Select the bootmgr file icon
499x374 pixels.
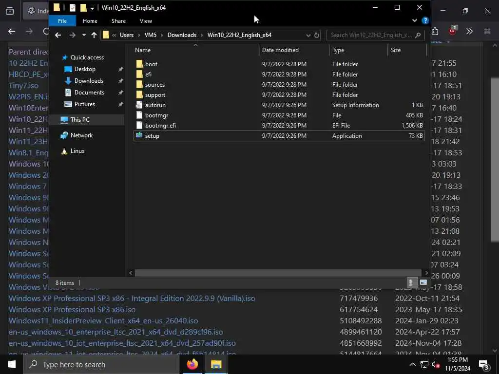pos(139,115)
